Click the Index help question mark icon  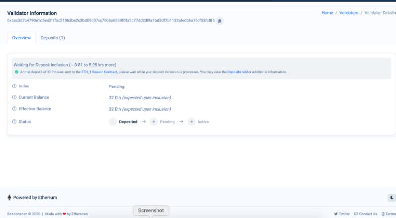click(14, 87)
